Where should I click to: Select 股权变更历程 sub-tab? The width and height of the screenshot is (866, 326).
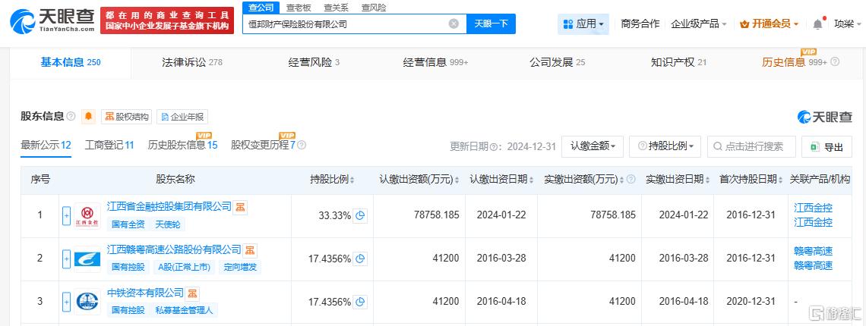pos(263,146)
